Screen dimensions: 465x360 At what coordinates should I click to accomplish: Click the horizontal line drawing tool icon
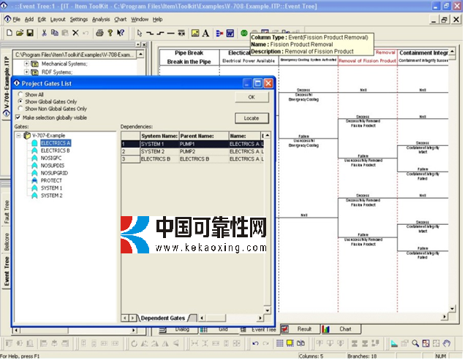(x=170, y=34)
